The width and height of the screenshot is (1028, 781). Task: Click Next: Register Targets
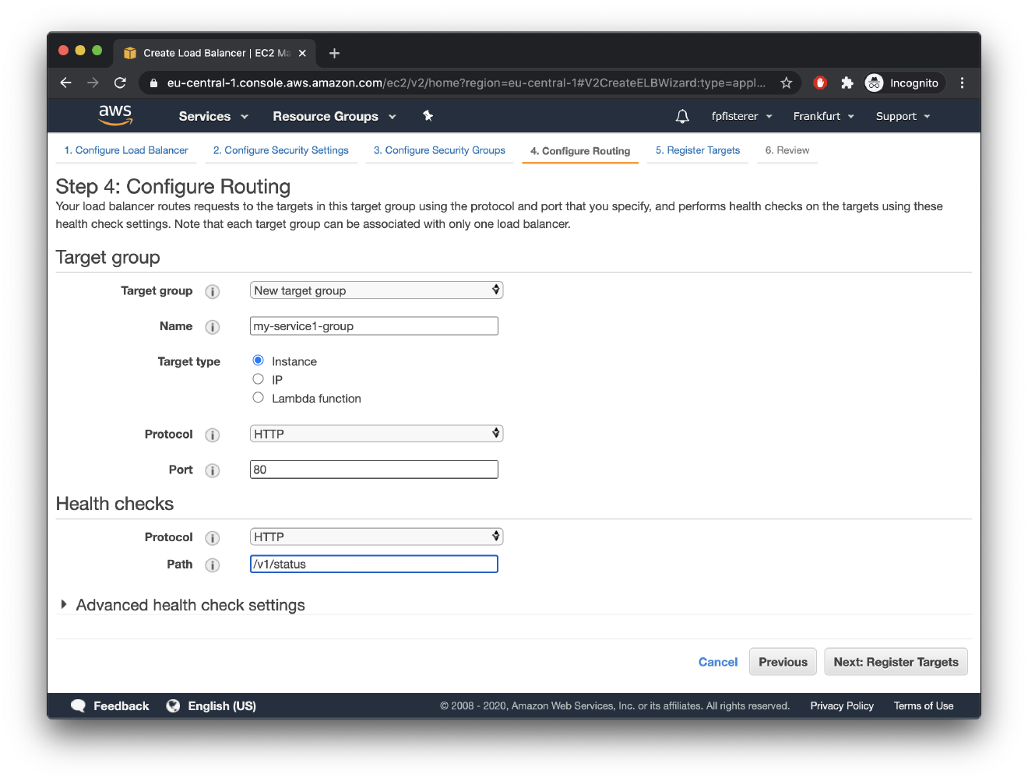pos(896,661)
